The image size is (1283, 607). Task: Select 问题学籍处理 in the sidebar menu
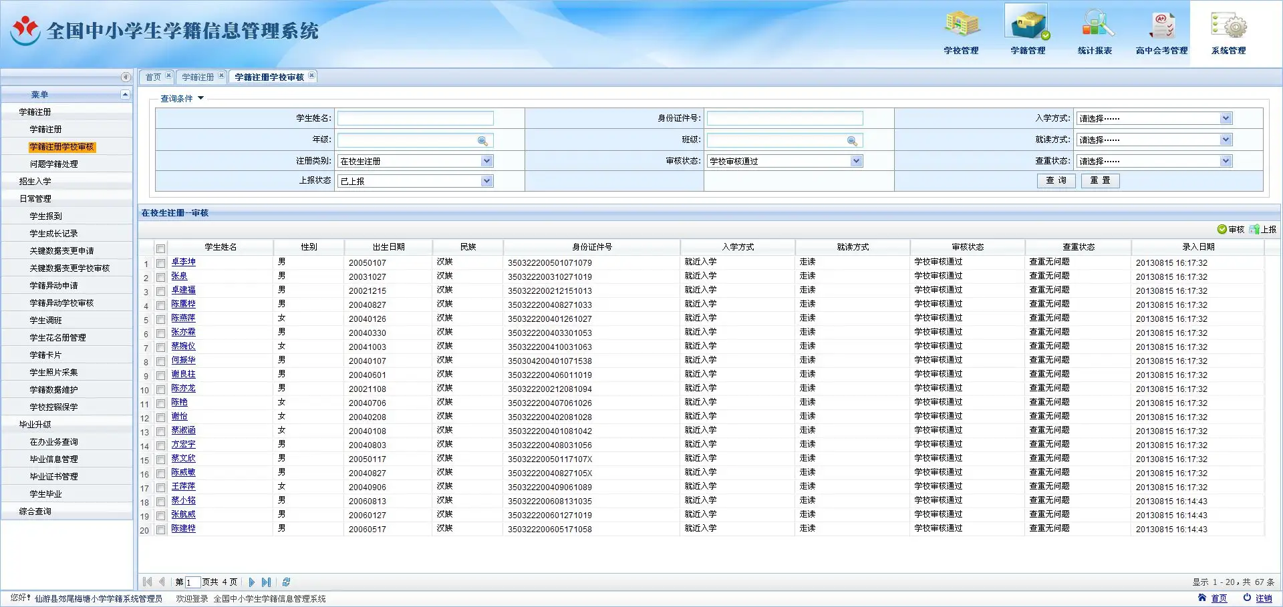click(53, 164)
